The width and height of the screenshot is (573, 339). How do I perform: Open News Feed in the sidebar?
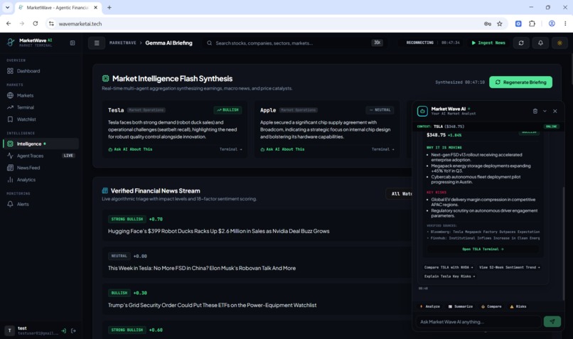(41, 168)
